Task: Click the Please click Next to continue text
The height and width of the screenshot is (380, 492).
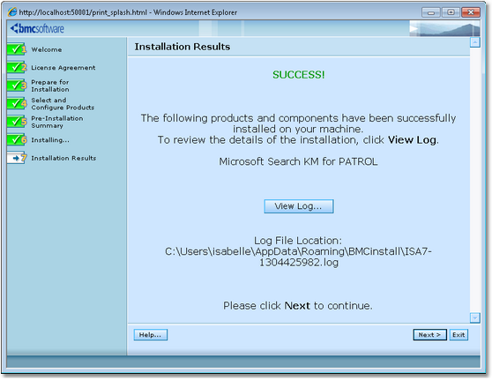Action: click(298, 305)
